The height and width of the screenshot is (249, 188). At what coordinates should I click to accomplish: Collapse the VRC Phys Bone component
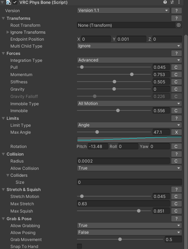pos(2,2)
